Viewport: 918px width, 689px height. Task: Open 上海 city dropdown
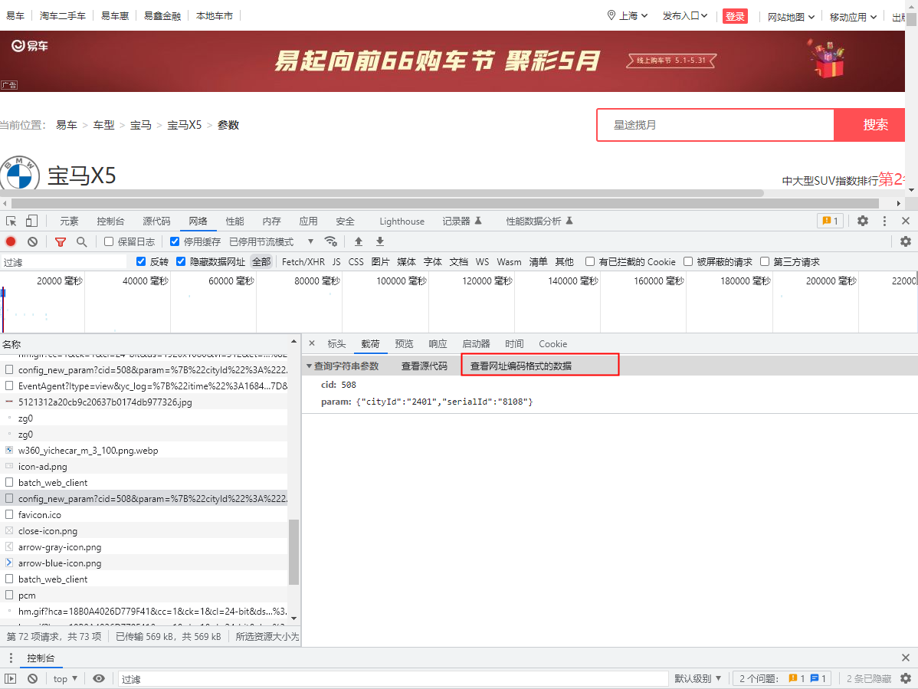click(634, 16)
